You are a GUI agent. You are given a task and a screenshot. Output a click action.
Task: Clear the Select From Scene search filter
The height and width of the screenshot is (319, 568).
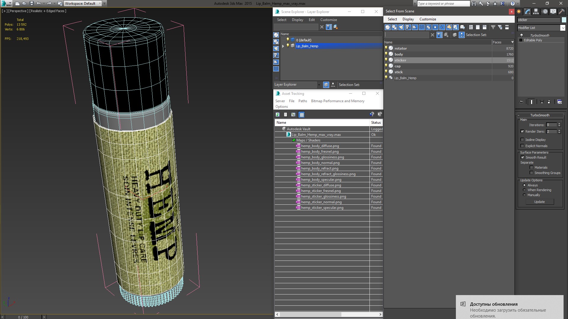[x=432, y=35]
